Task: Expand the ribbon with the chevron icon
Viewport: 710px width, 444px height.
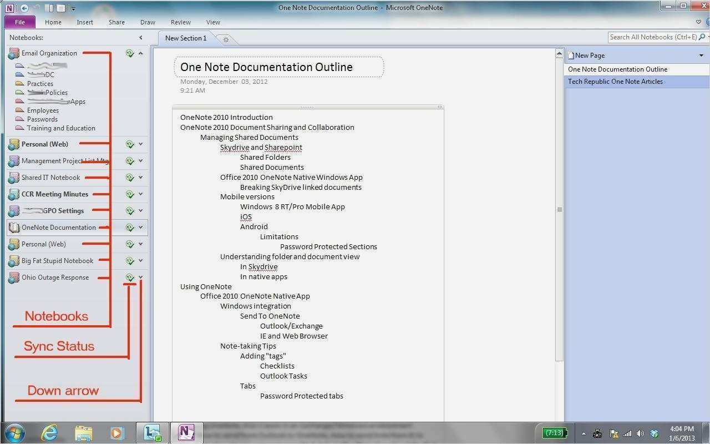Action: click(698, 22)
